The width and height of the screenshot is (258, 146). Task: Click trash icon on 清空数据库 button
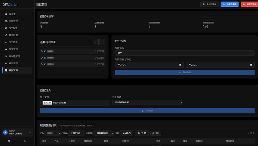click(x=244, y=4)
